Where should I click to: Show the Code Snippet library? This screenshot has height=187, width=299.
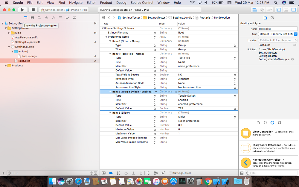[x=265, y=123]
